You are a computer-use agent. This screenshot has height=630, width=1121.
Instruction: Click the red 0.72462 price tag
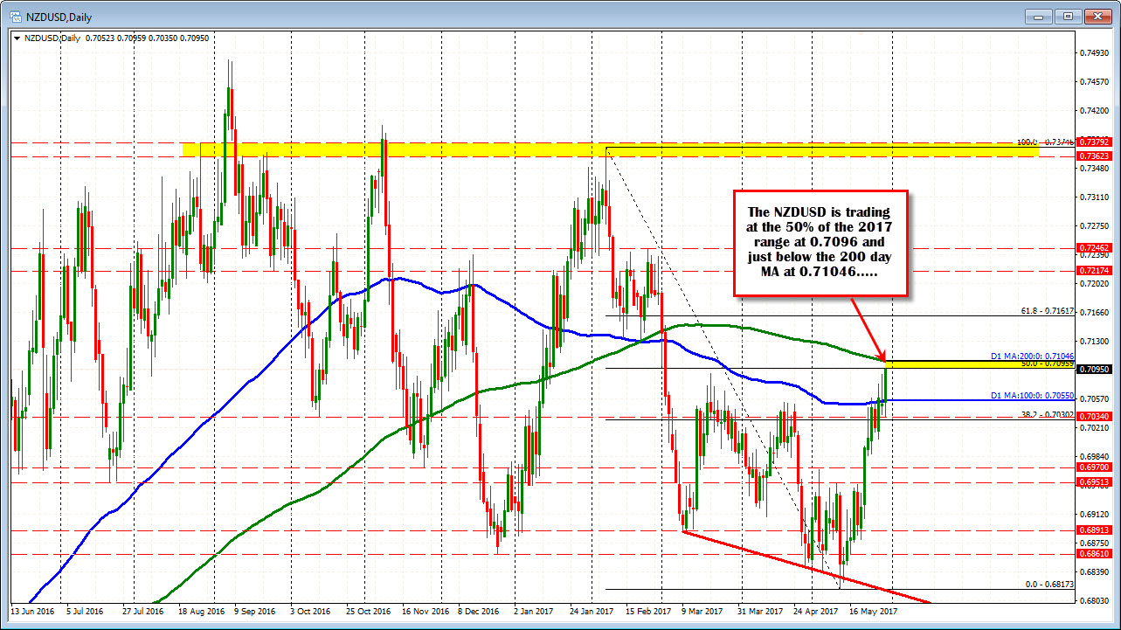point(1095,249)
